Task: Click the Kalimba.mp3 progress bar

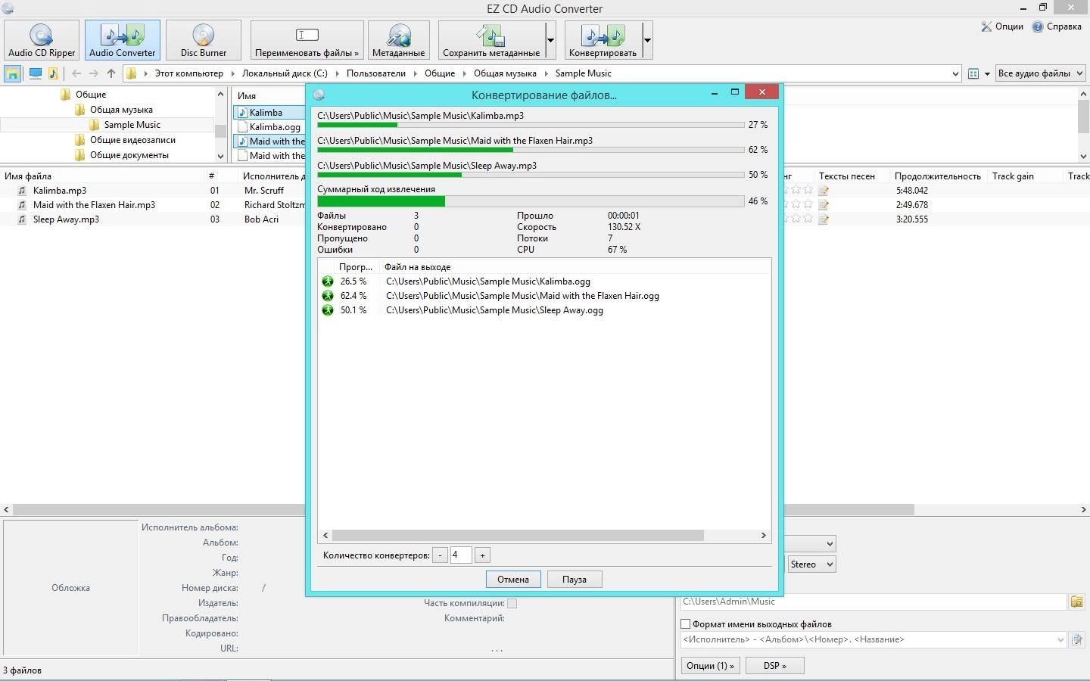Action: click(x=531, y=125)
